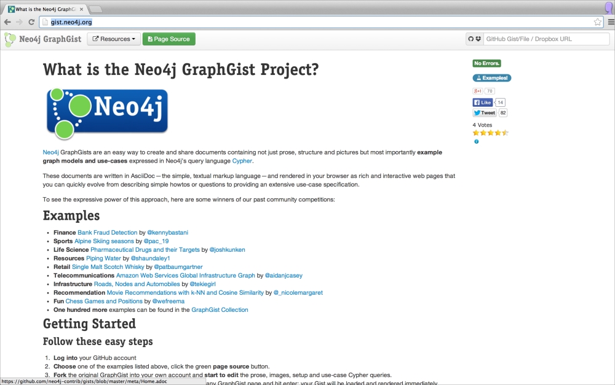
Task: Click the 'Examples' section heading
Action: pyautogui.click(x=71, y=216)
